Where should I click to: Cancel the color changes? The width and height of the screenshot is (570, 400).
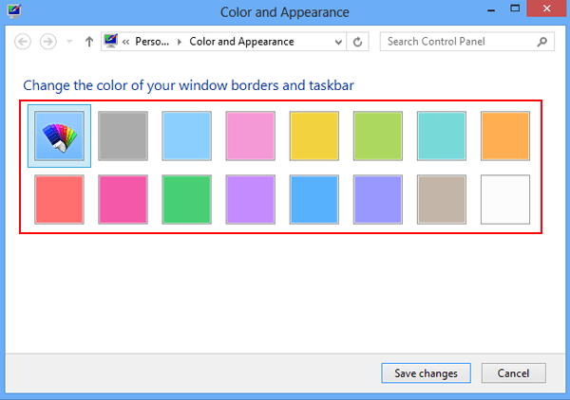[x=514, y=373]
